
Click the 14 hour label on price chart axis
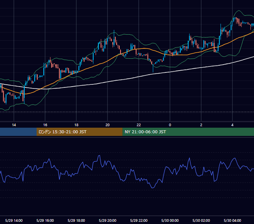(x=14, y=125)
